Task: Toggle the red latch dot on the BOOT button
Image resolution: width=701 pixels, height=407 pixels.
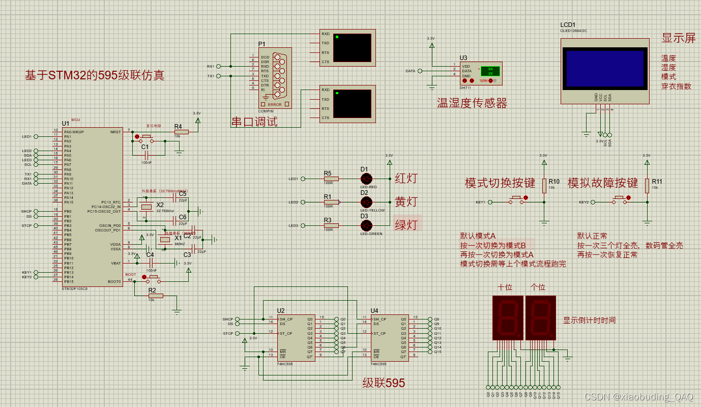Action: pyautogui.click(x=144, y=277)
